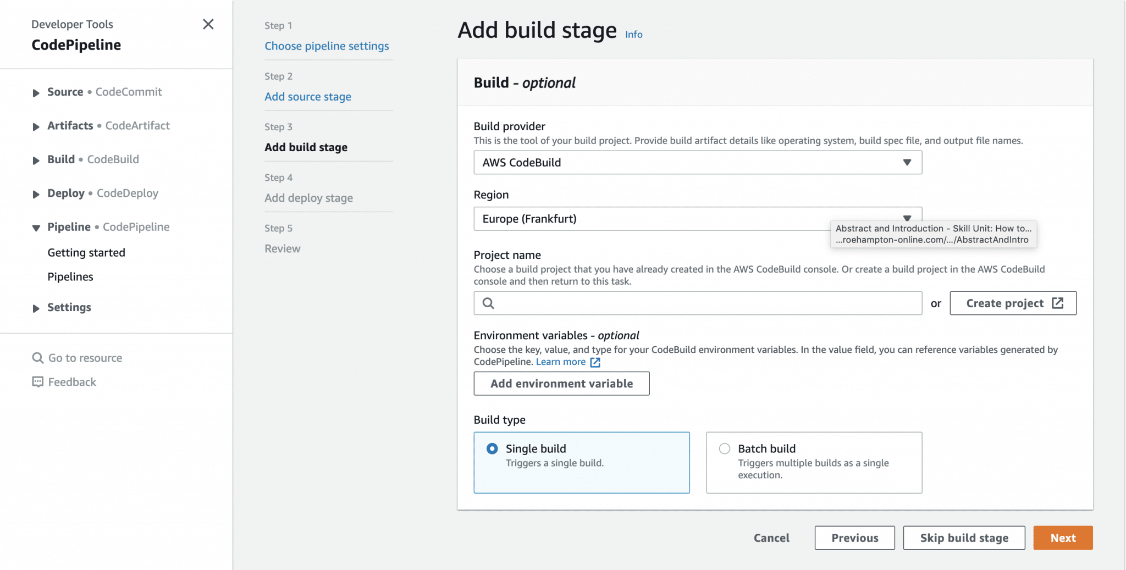
Task: Select the Single build option
Action: click(x=492, y=449)
